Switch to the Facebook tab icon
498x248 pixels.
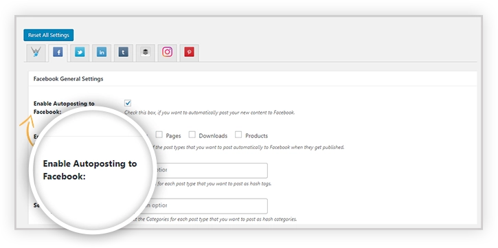58,52
